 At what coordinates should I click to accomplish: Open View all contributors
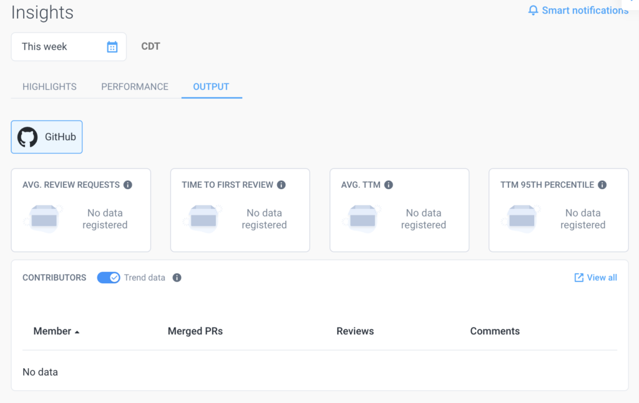coord(601,278)
